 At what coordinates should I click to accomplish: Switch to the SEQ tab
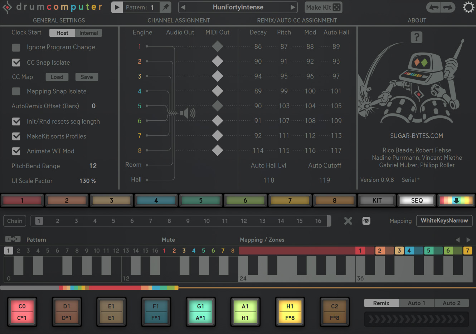(417, 200)
